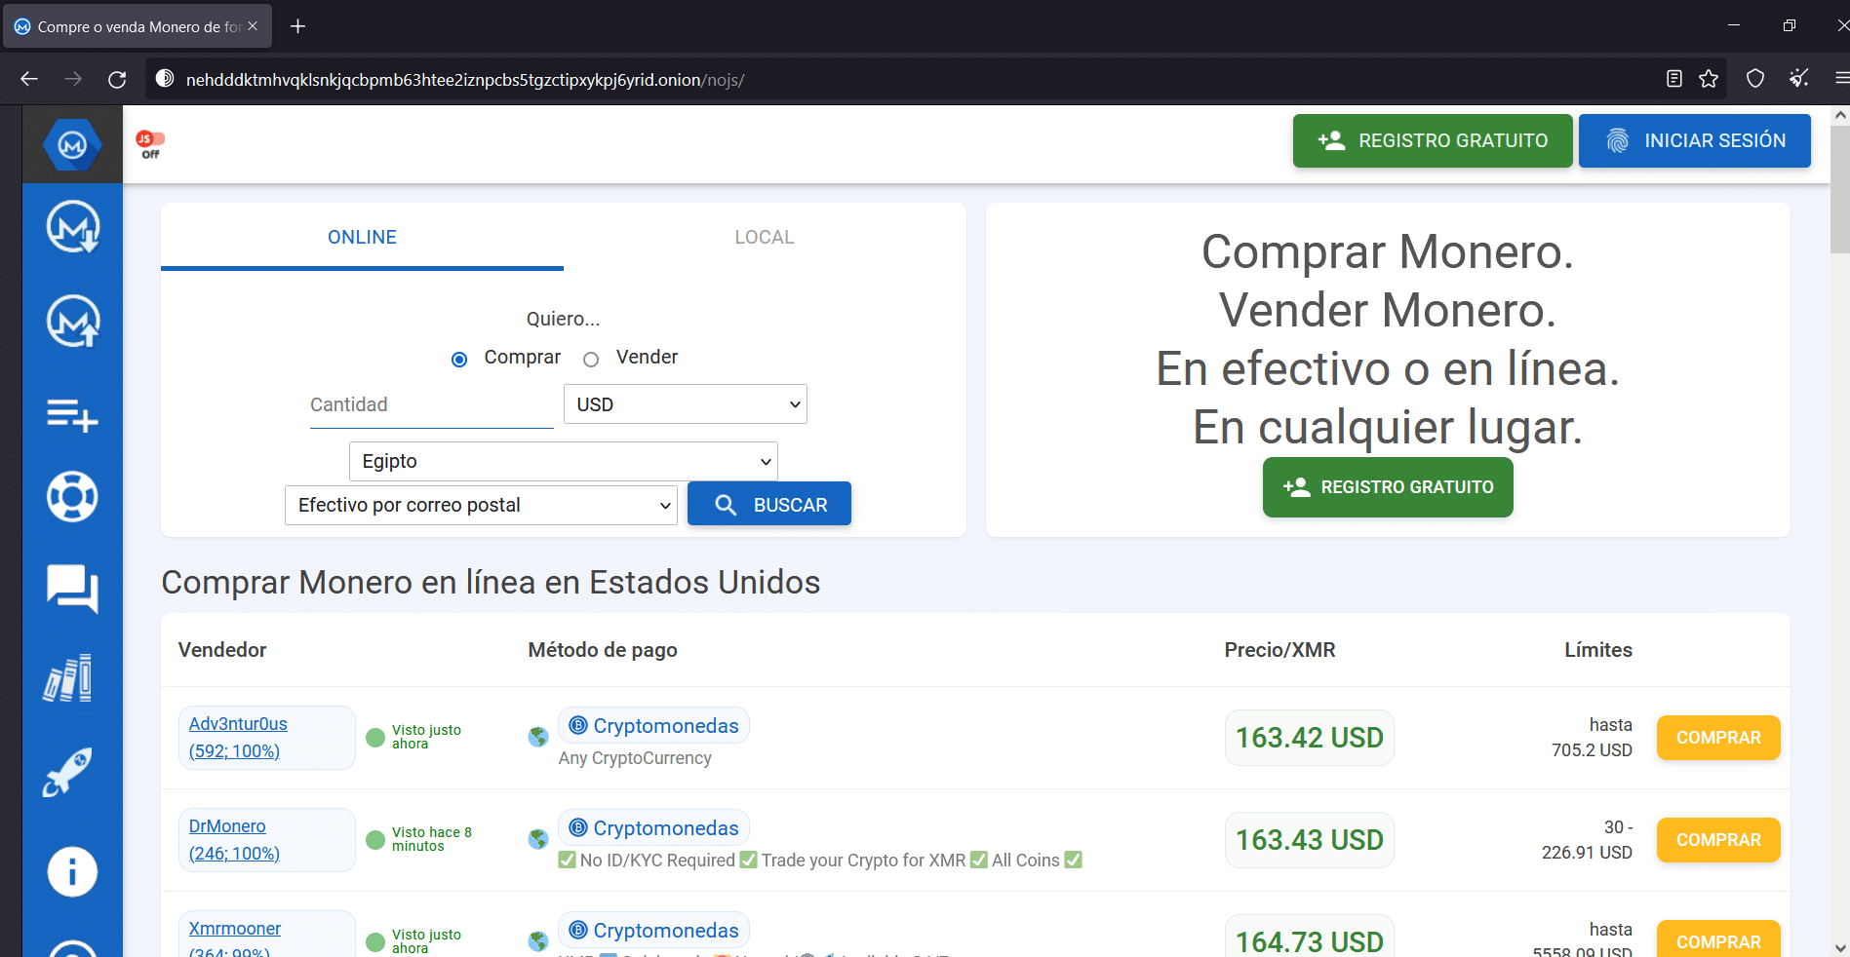Click Cryptomonedas link in Xmrmooner row
1850x957 pixels.
[653, 931]
